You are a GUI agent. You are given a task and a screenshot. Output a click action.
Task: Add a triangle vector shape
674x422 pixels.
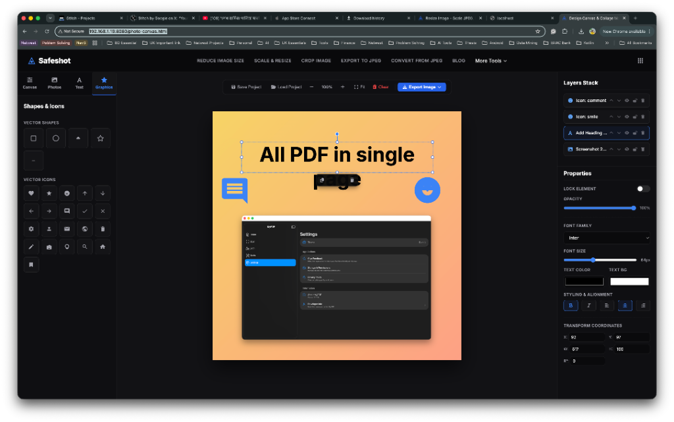point(78,138)
